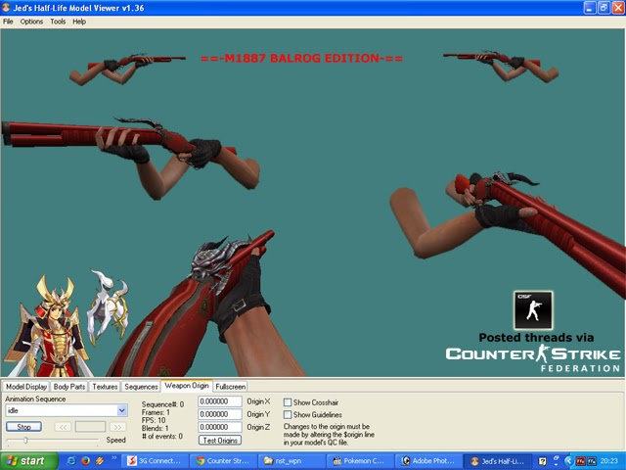626x470 pixels.
Task: Launch Firefox from quick launch
Action: (86, 461)
